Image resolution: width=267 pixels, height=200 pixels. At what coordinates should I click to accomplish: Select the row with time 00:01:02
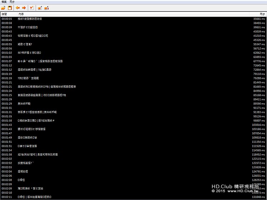(133, 53)
